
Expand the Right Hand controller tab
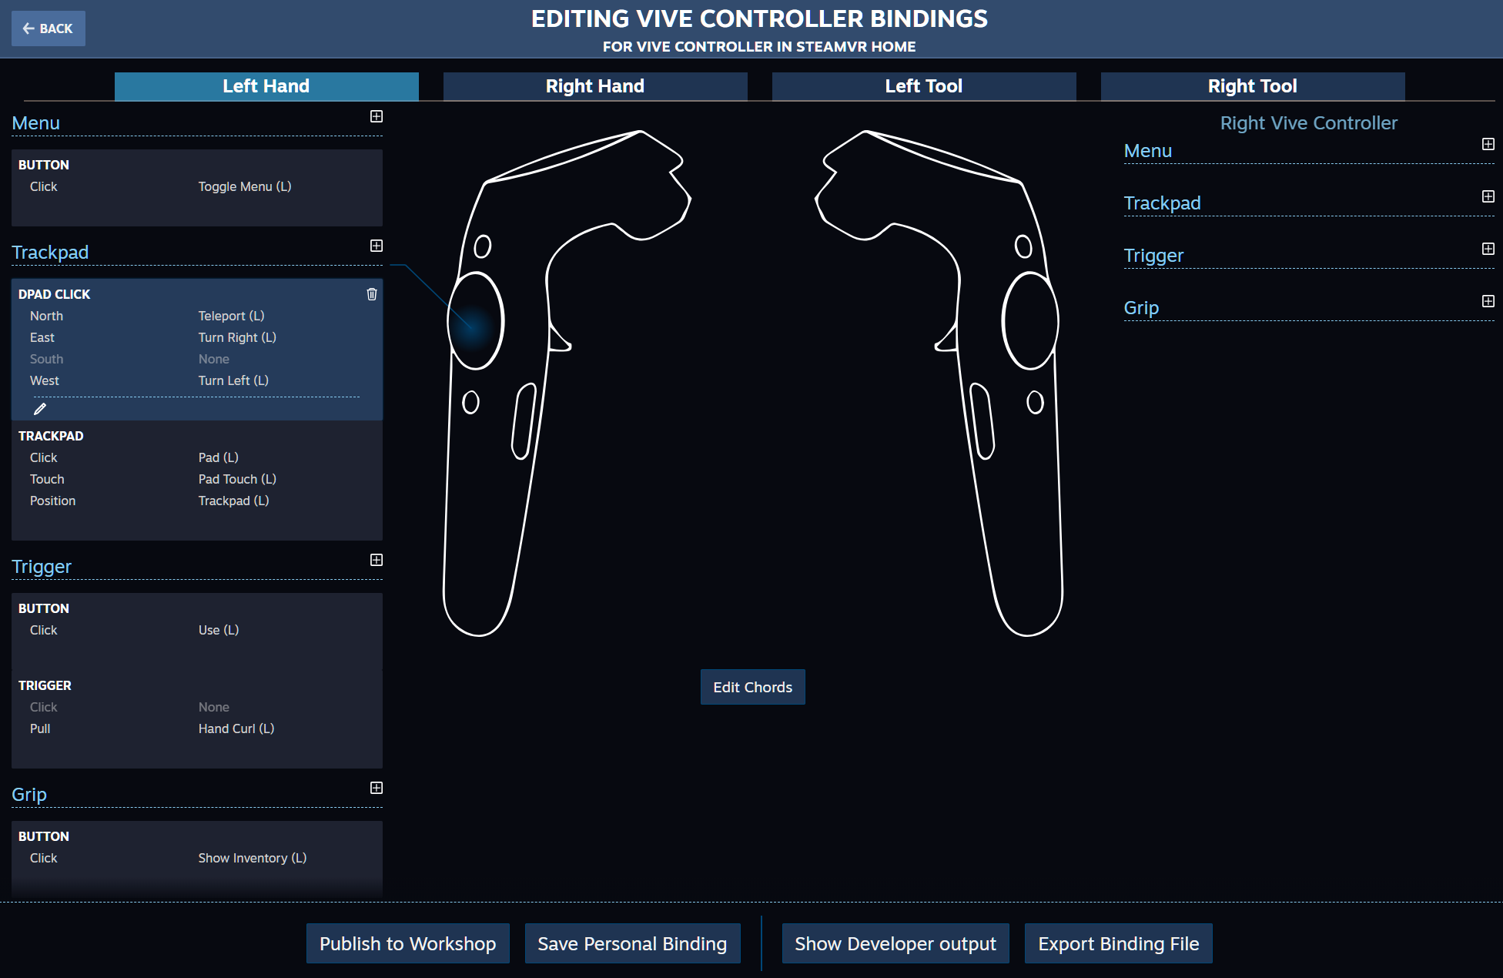[595, 86]
